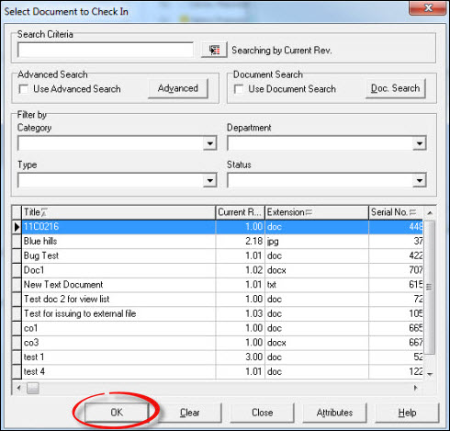Click the Extension column filter icon
Screen dimensions: 450x431
[309, 212]
